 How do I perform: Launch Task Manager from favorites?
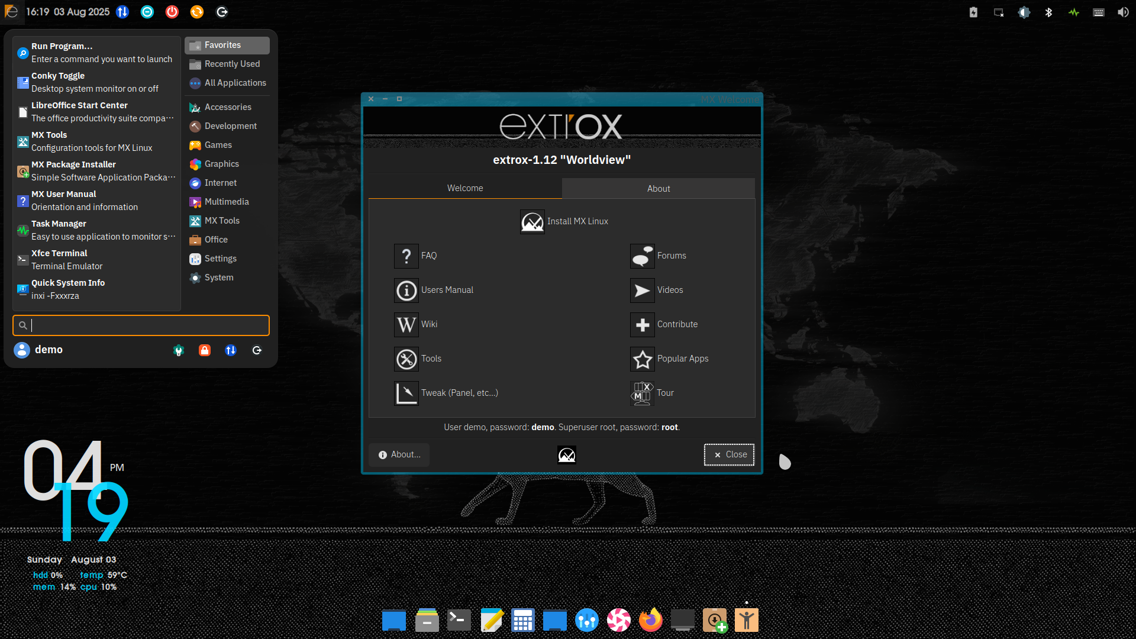coord(96,230)
